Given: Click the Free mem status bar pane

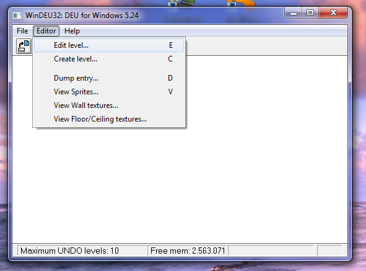Looking at the screenshot, I should coord(188,251).
